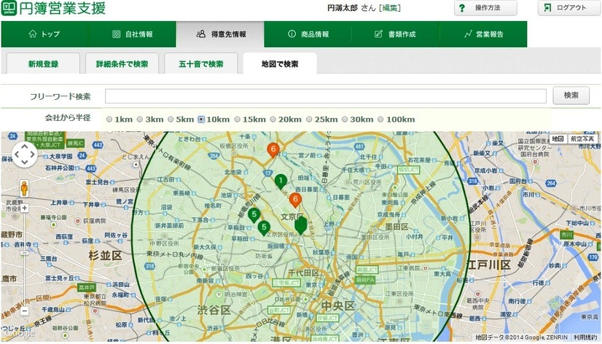602x344 pixels.
Task: Click the green 5 marker near 早稲田
Action: (254, 215)
